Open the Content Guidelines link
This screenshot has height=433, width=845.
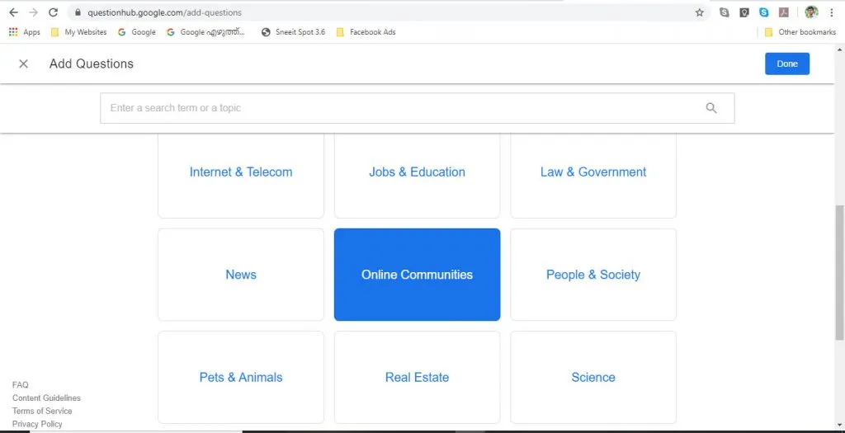[x=46, y=398]
